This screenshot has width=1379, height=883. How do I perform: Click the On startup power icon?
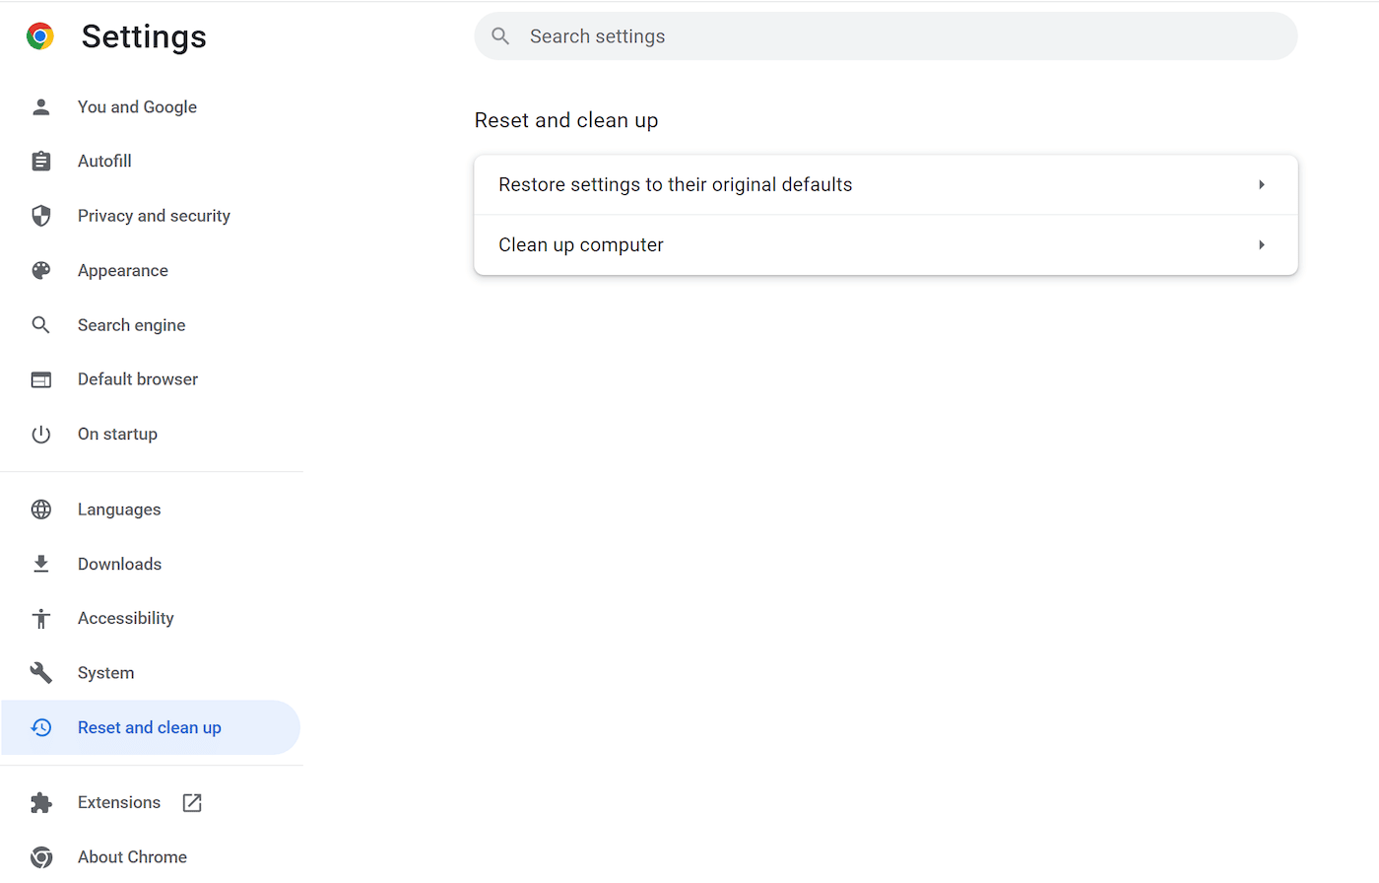click(x=40, y=434)
